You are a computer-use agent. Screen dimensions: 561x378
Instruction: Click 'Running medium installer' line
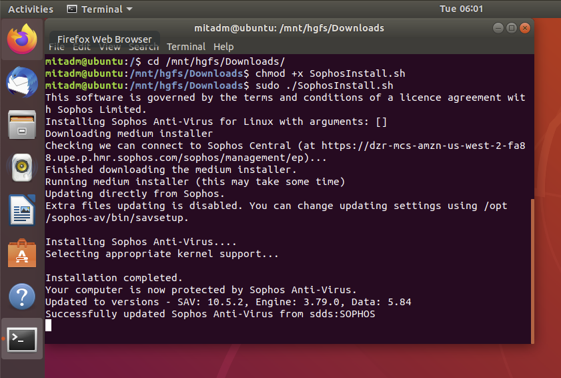coord(195,182)
